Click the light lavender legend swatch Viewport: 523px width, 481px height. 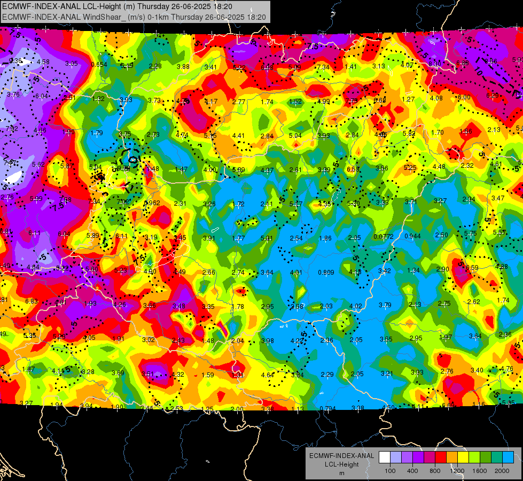point(395,457)
